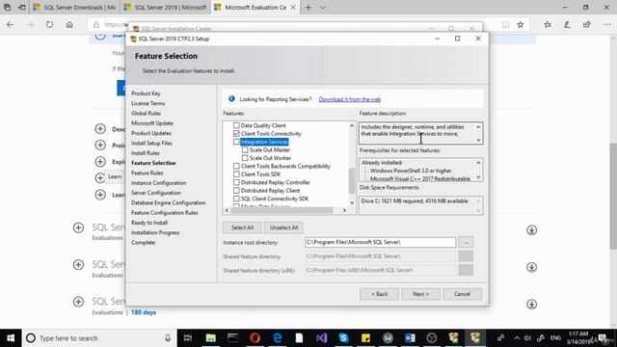
Task: Click download icon for second SQL Server evaluation
Action: (x=531, y=267)
